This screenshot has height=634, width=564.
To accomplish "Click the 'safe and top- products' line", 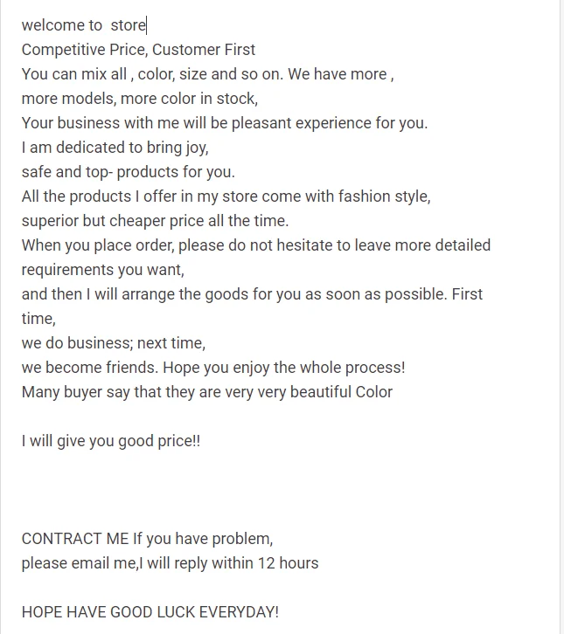I will pos(128,172).
